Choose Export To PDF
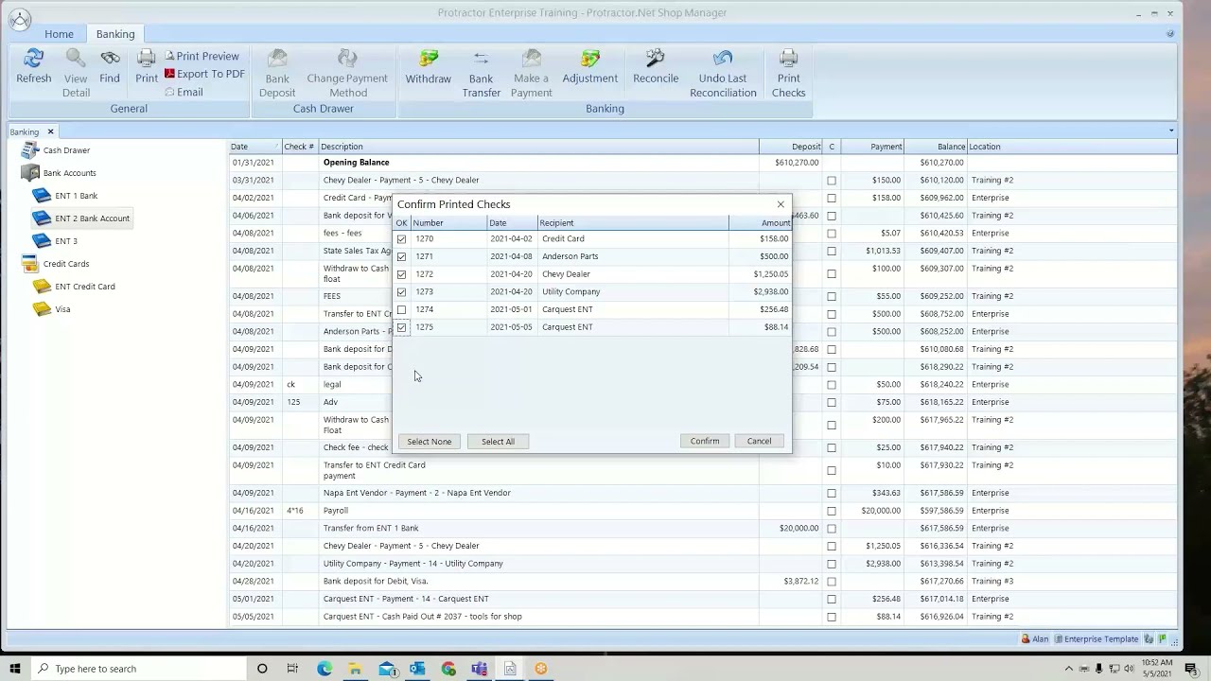 coord(204,74)
